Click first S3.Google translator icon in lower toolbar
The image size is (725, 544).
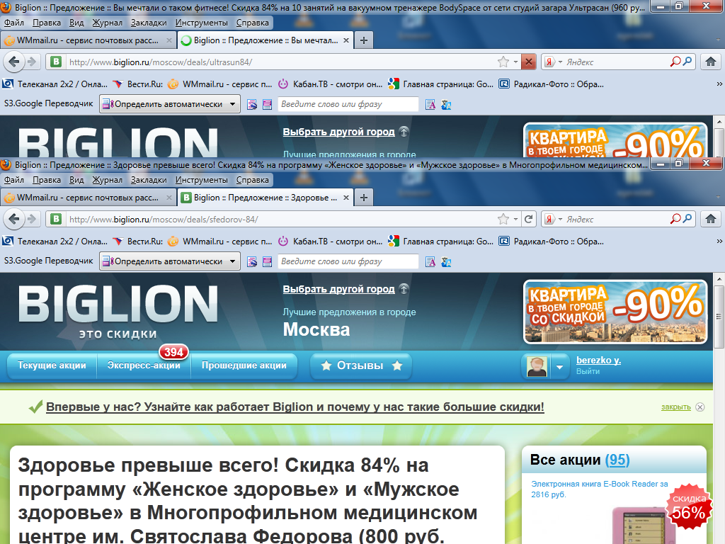[252, 262]
